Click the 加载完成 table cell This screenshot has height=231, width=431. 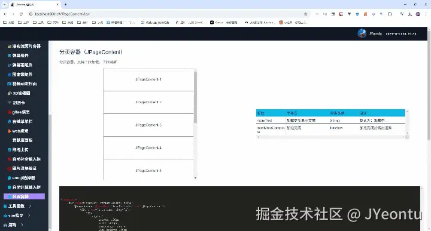294,128
